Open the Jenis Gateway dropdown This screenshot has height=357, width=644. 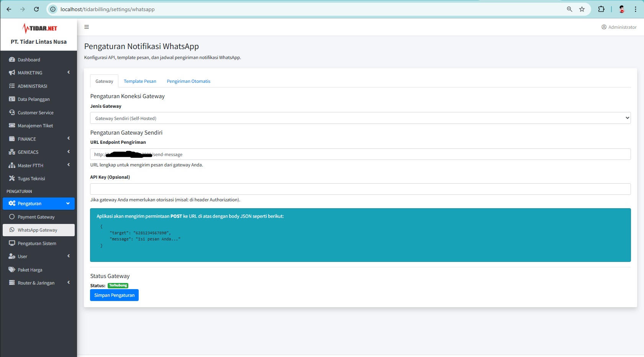pyautogui.click(x=360, y=118)
